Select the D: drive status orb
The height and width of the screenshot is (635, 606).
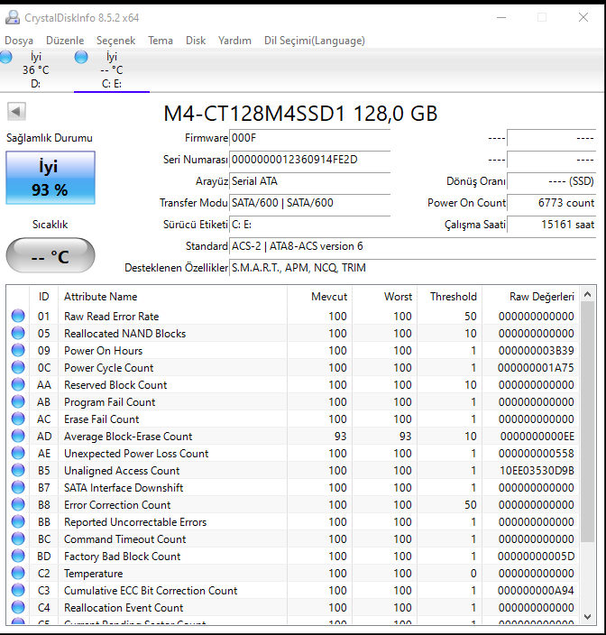coord(7,58)
